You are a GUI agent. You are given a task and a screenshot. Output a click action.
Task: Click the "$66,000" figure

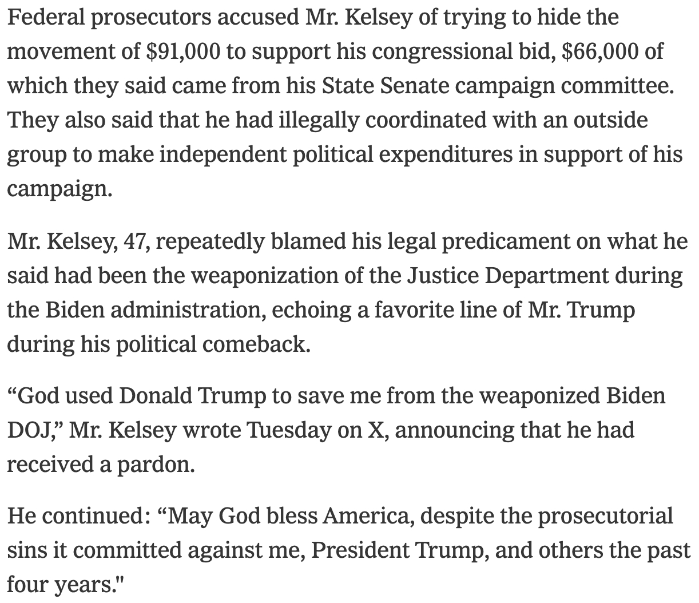[599, 51]
